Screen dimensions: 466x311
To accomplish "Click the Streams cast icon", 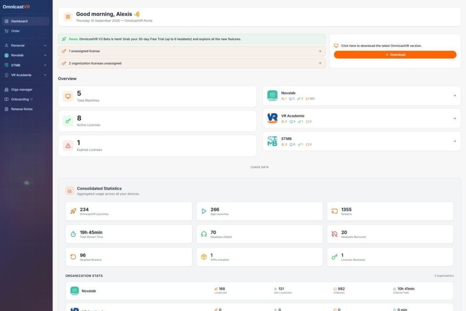I will (x=335, y=211).
